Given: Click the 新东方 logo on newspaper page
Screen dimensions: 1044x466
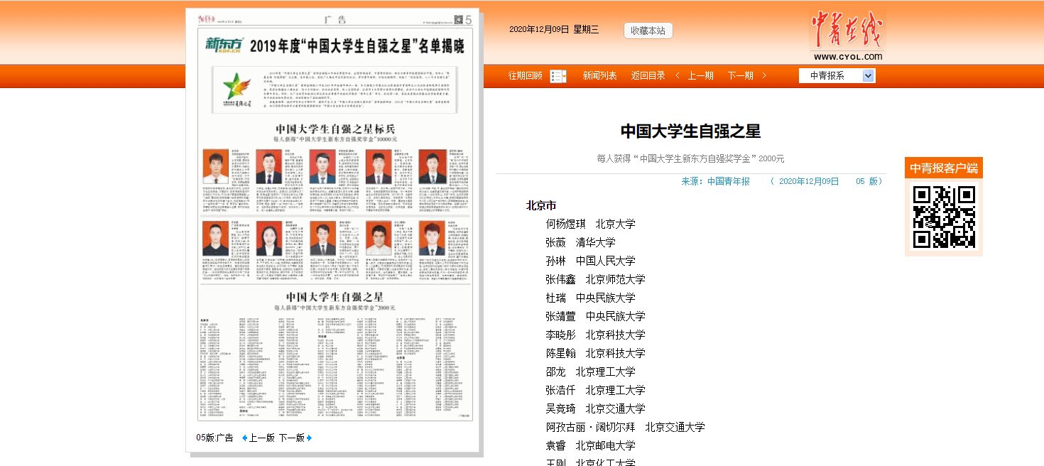Looking at the screenshot, I should click(x=224, y=46).
